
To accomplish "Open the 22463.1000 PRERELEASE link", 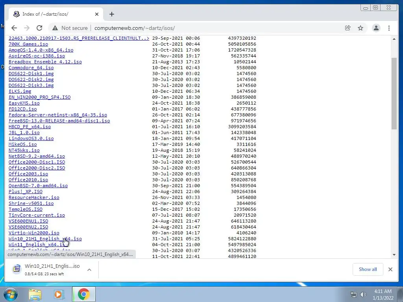I will point(79,38).
